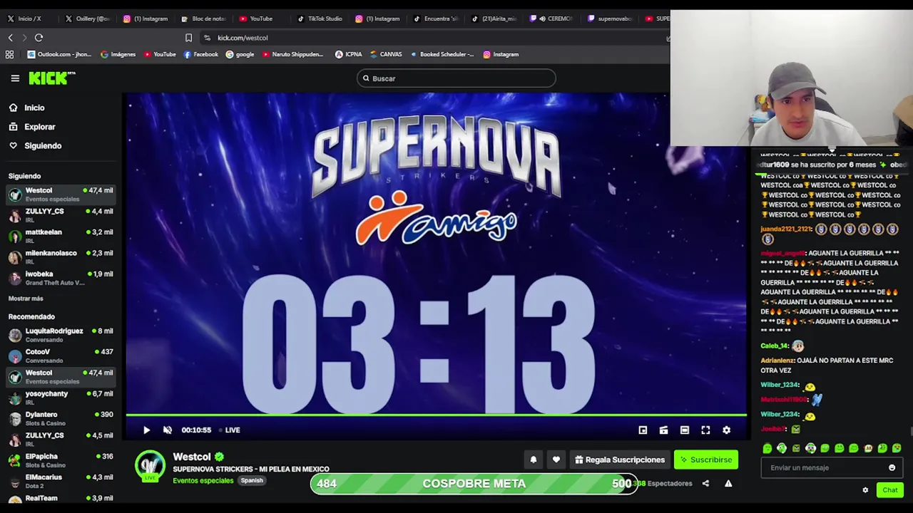Screen dimensions: 913x513
Task: Open ICPNA bookmark
Action: point(348,54)
